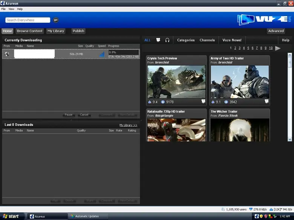Click the next page arrow icon
The height and width of the screenshot is (220, 294).
click(278, 48)
